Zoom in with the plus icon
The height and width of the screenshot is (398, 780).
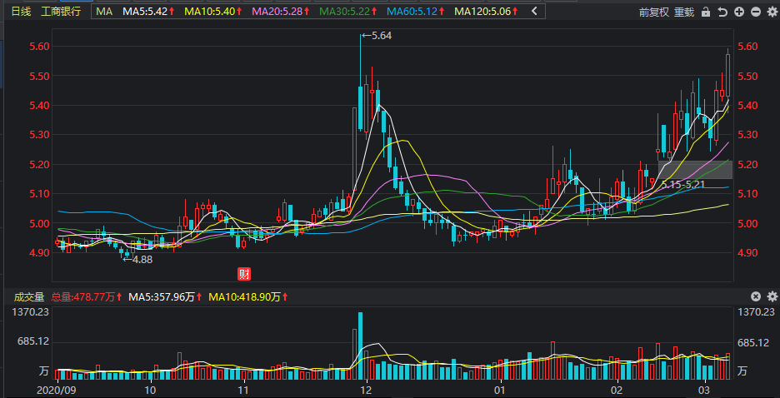(x=738, y=12)
